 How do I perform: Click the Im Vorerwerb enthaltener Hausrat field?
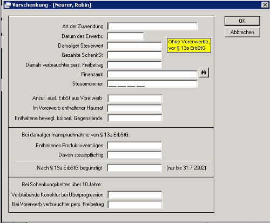click(x=134, y=108)
